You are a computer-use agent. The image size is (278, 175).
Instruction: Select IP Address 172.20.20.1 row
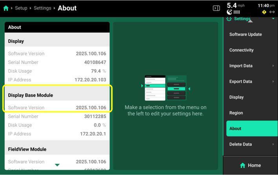point(57,134)
